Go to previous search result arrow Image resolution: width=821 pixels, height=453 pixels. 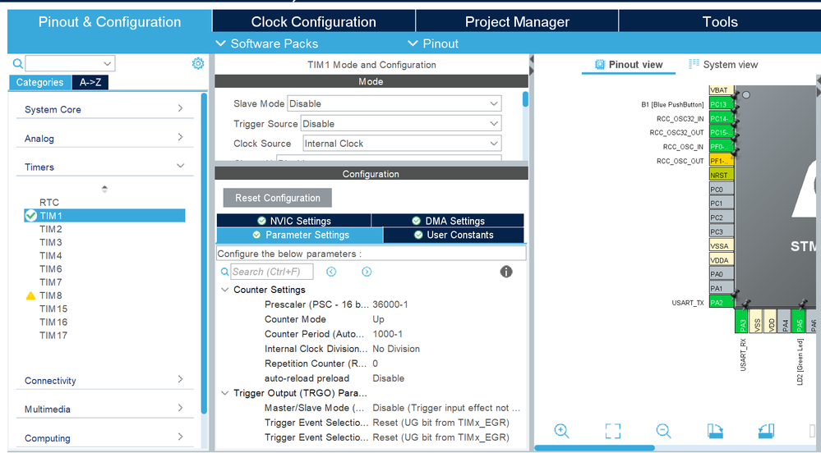pos(331,272)
